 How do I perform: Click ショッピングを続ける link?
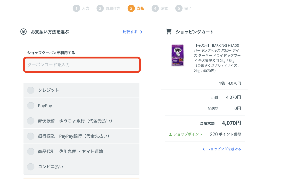coord(224,149)
